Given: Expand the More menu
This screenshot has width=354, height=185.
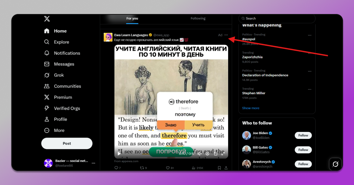Looking at the screenshot, I should [x=54, y=131].
